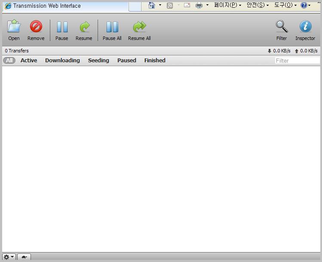This screenshot has width=322, height=262.
Task: Click the red Remove torrent icon
Action: point(36,26)
